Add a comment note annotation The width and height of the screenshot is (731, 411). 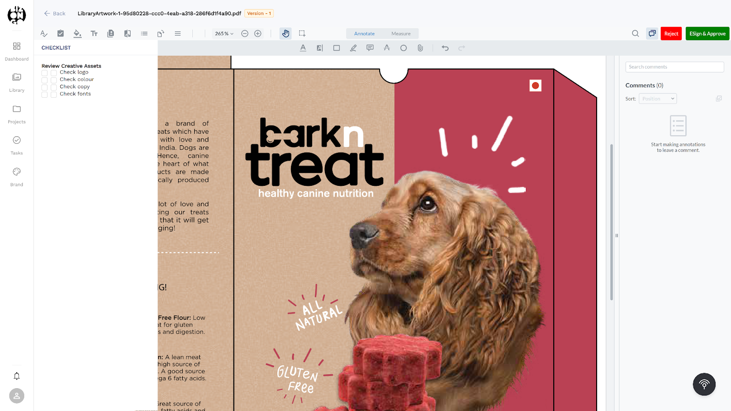[x=370, y=48]
